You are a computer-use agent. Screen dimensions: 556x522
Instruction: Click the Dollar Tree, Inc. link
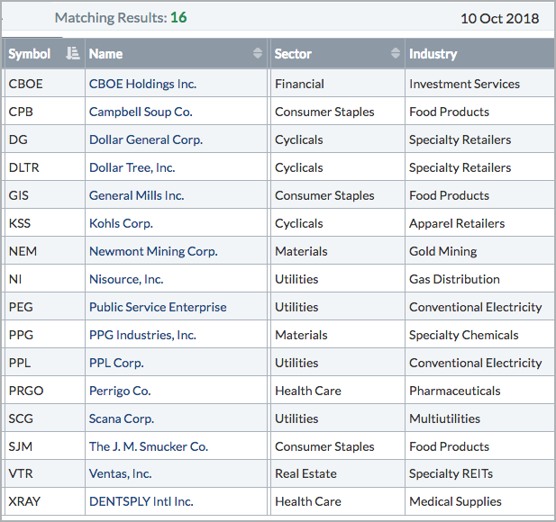coord(132,167)
